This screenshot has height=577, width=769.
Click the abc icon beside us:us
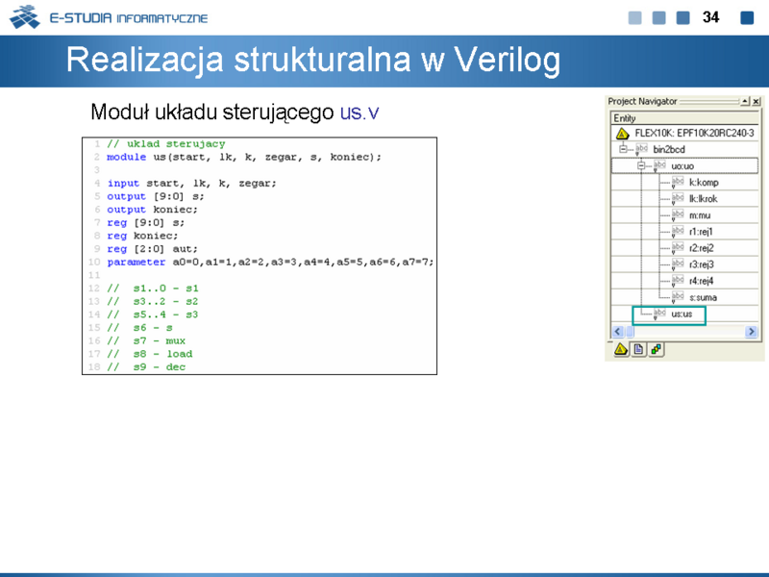[659, 314]
